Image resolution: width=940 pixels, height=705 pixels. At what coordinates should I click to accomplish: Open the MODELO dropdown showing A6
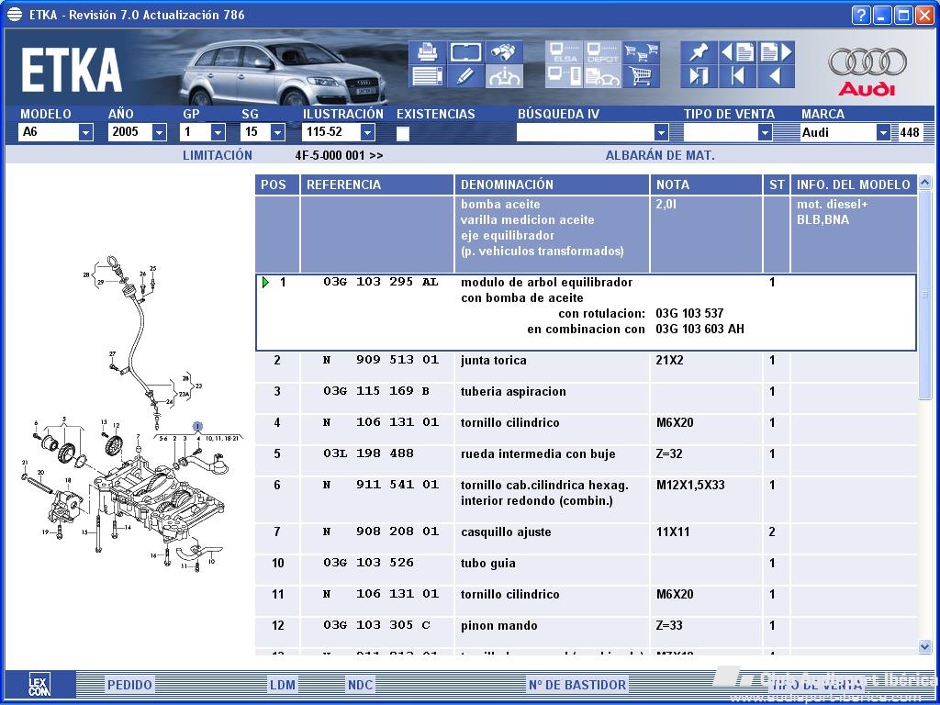pyautogui.click(x=85, y=132)
